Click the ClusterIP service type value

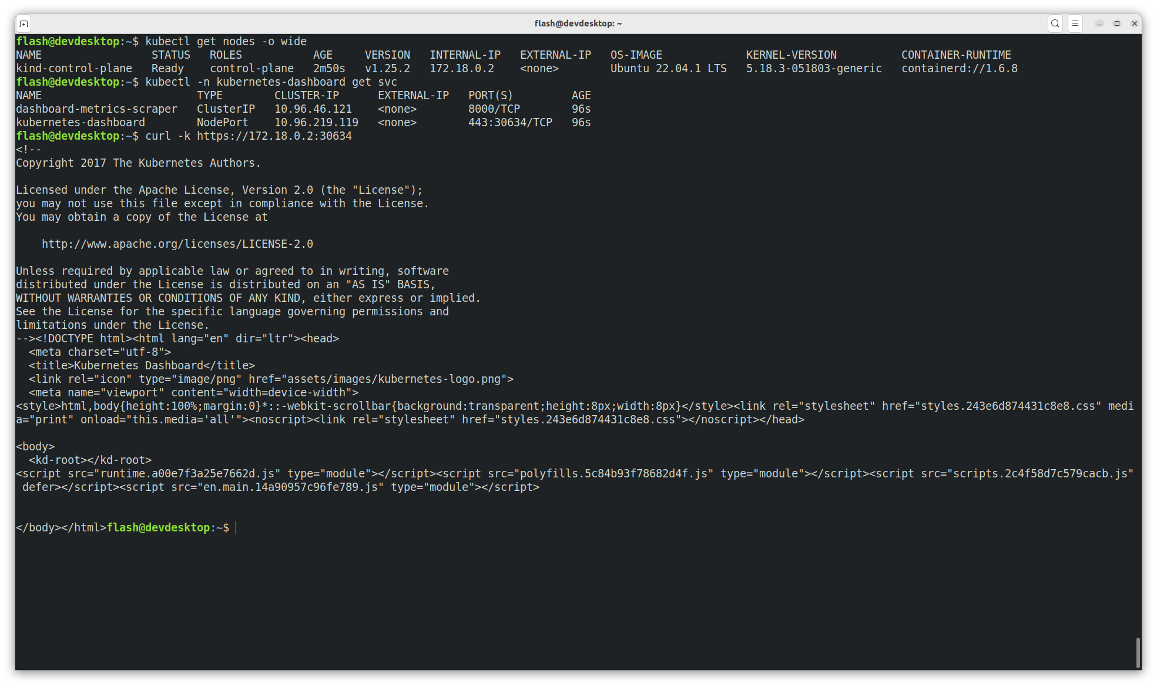(226, 109)
